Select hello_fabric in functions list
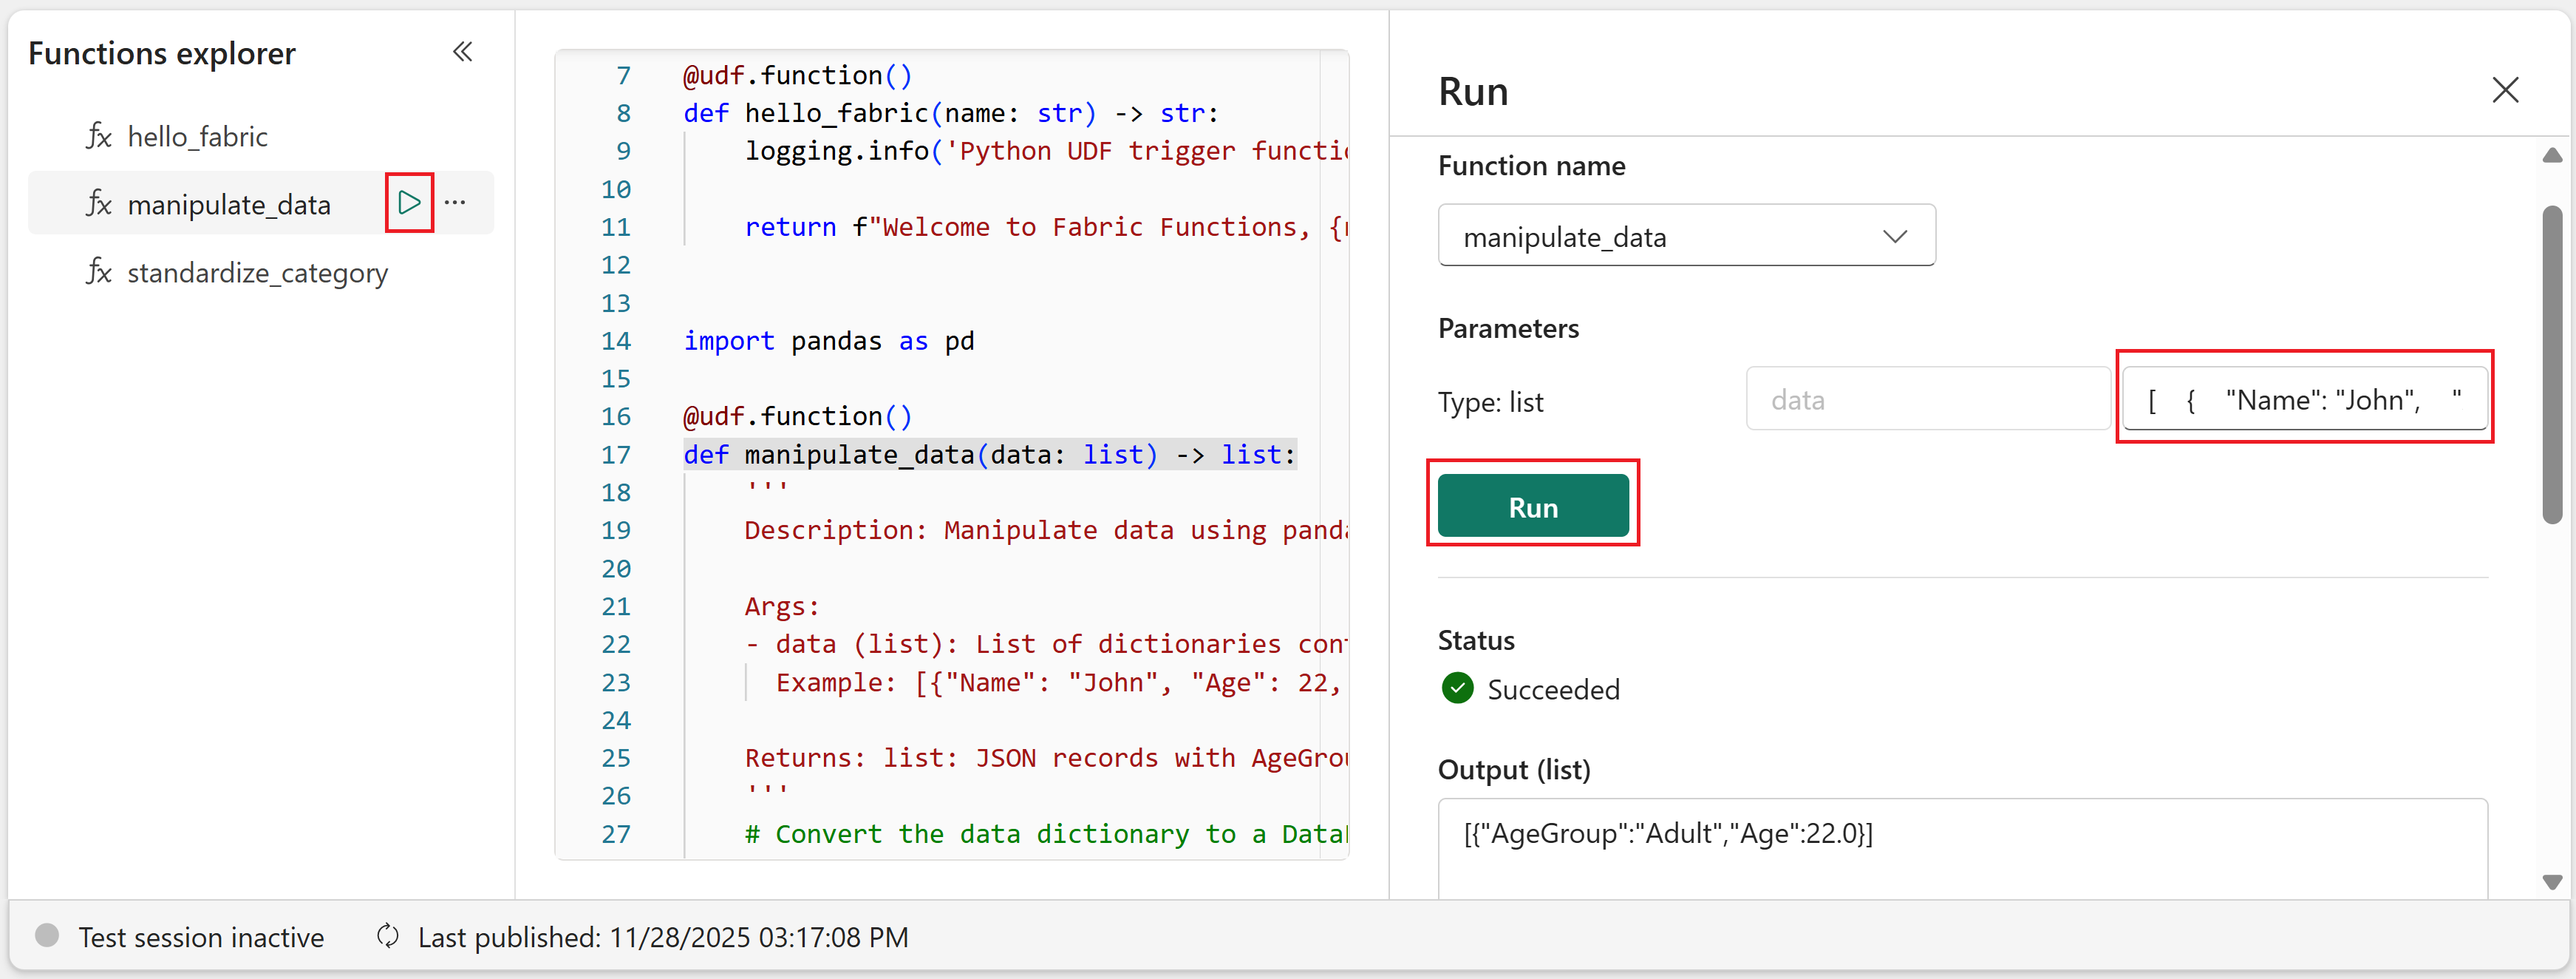The height and width of the screenshot is (979, 2576). coord(197,136)
